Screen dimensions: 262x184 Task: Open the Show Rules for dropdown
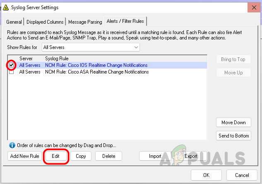(x=91, y=47)
